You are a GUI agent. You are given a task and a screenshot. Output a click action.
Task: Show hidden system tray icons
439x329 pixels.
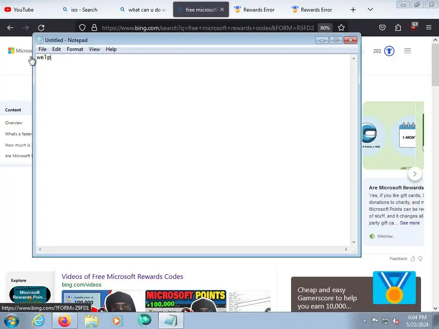364,321
